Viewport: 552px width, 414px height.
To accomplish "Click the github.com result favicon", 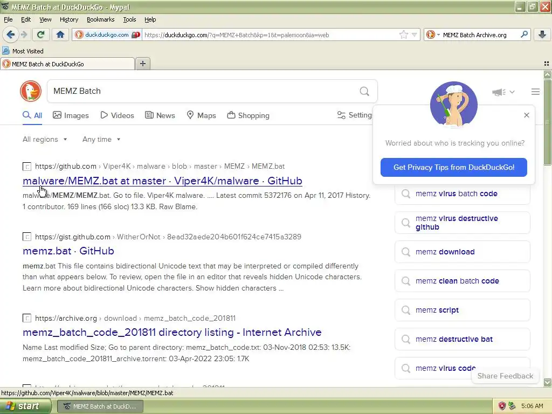I will pos(27,167).
